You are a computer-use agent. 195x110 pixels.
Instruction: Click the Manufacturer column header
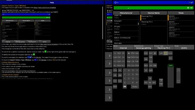pyautogui.click(x=126, y=13)
